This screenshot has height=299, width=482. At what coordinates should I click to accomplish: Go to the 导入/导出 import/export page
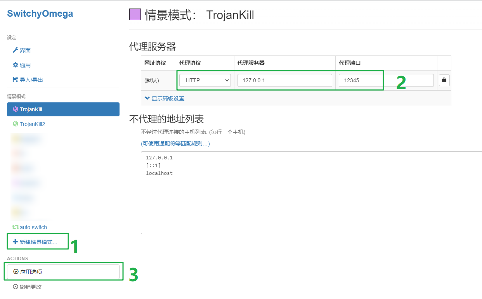tap(28, 80)
